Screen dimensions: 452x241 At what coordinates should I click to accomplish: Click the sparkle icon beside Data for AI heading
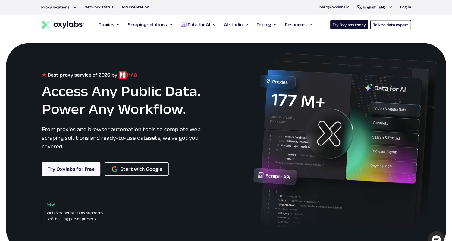coord(368,87)
